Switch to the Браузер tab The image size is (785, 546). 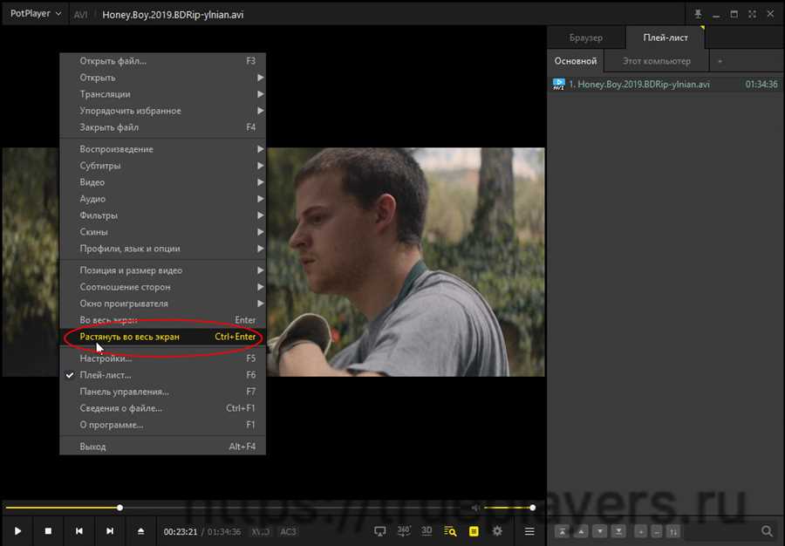click(x=586, y=38)
